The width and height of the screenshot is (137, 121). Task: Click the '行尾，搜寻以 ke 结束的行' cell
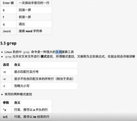click(32, 117)
